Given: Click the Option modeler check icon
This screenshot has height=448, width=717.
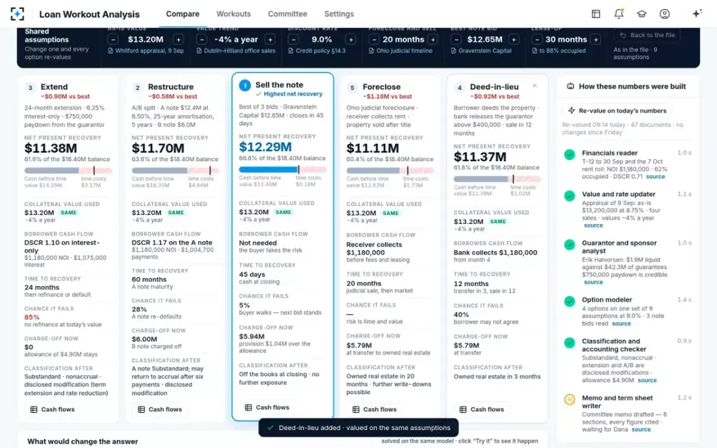Looking at the screenshot, I should point(570,302).
